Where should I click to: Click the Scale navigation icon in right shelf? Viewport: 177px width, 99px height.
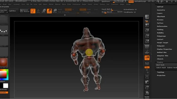click(x=147, y=88)
